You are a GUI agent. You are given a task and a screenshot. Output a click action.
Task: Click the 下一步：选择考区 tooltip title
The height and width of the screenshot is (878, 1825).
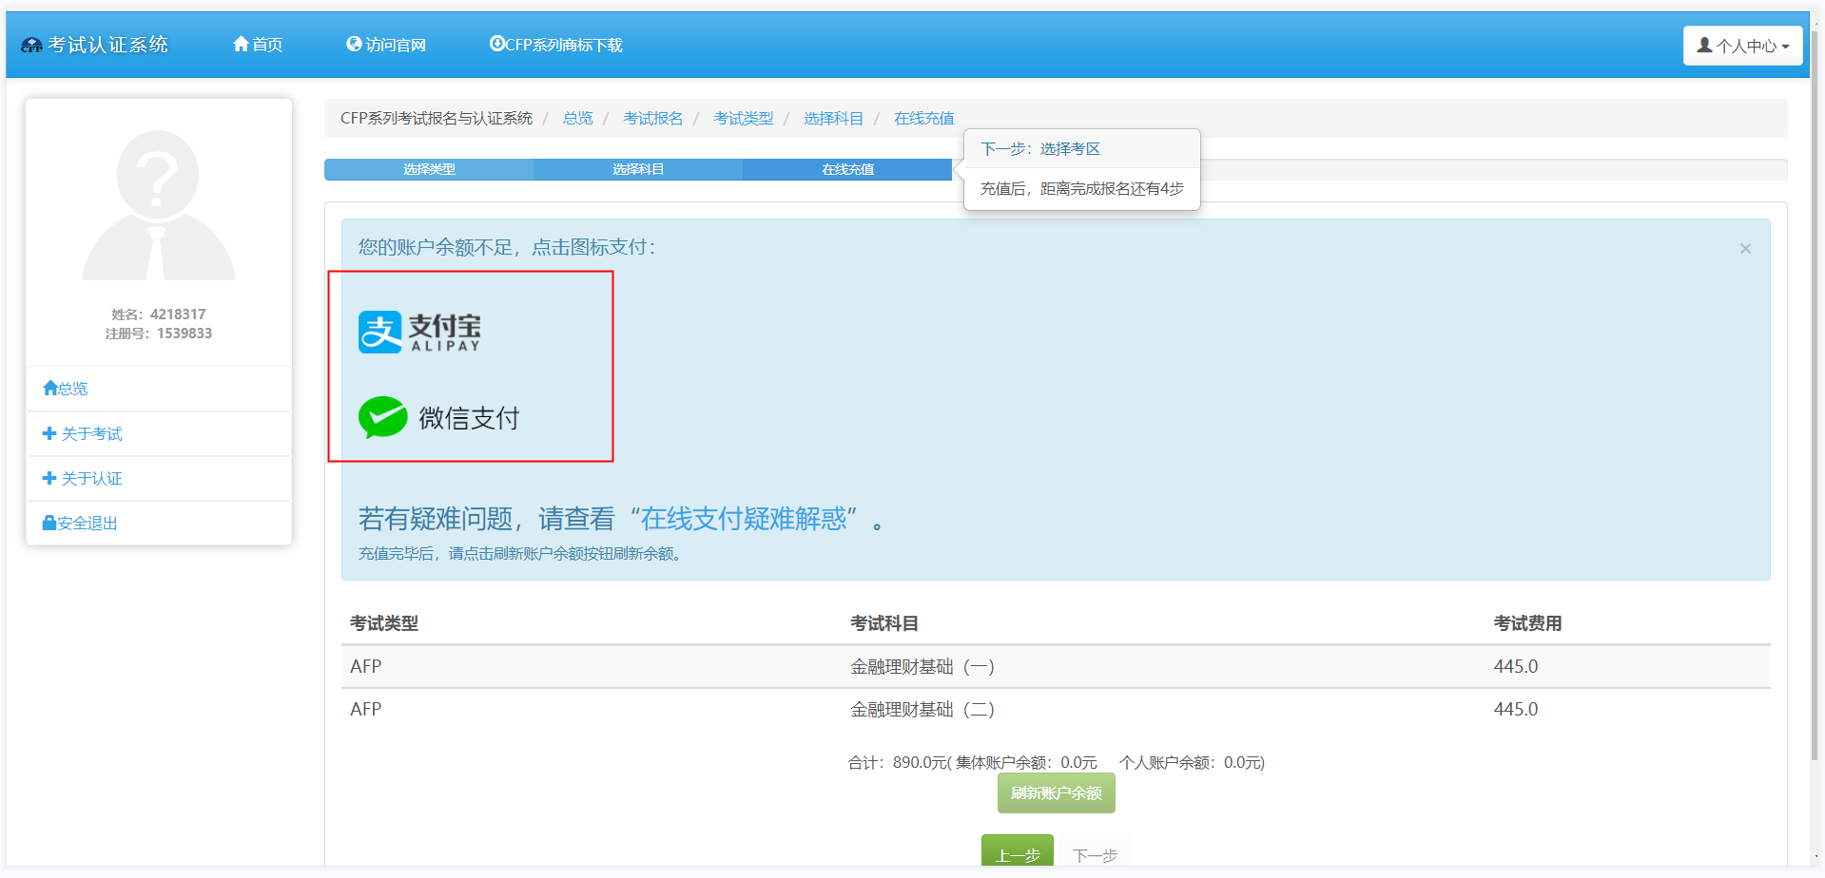pos(1040,149)
